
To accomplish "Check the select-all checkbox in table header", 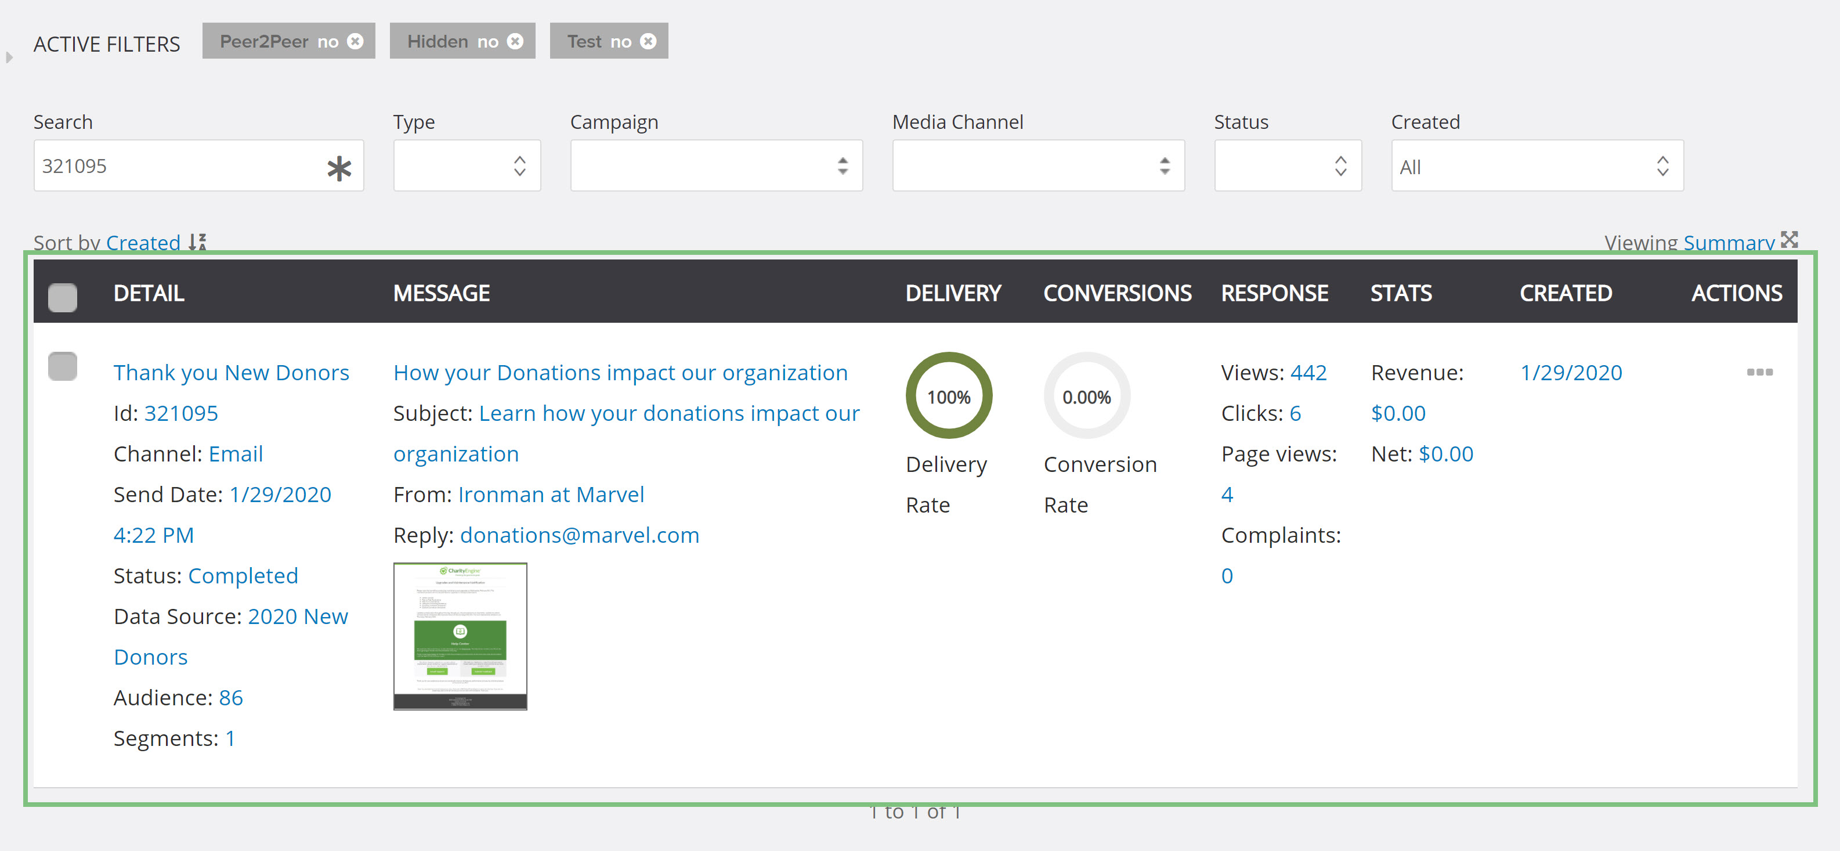I will (x=62, y=297).
